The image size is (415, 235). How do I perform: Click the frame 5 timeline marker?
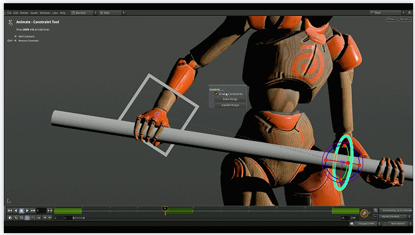pyautogui.click(x=165, y=209)
